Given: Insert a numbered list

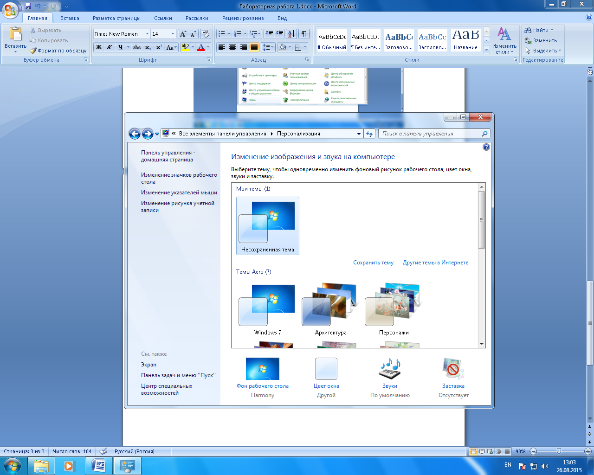Looking at the screenshot, I should point(238,34).
